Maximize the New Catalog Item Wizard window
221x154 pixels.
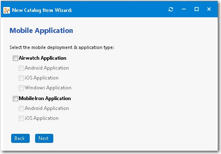197,9
